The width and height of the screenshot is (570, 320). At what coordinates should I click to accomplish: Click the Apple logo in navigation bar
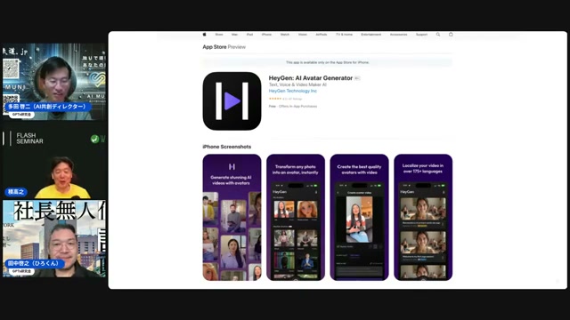204,35
